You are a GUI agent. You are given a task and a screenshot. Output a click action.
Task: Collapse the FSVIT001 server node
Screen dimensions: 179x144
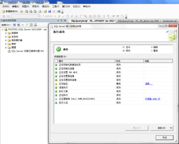2,30
